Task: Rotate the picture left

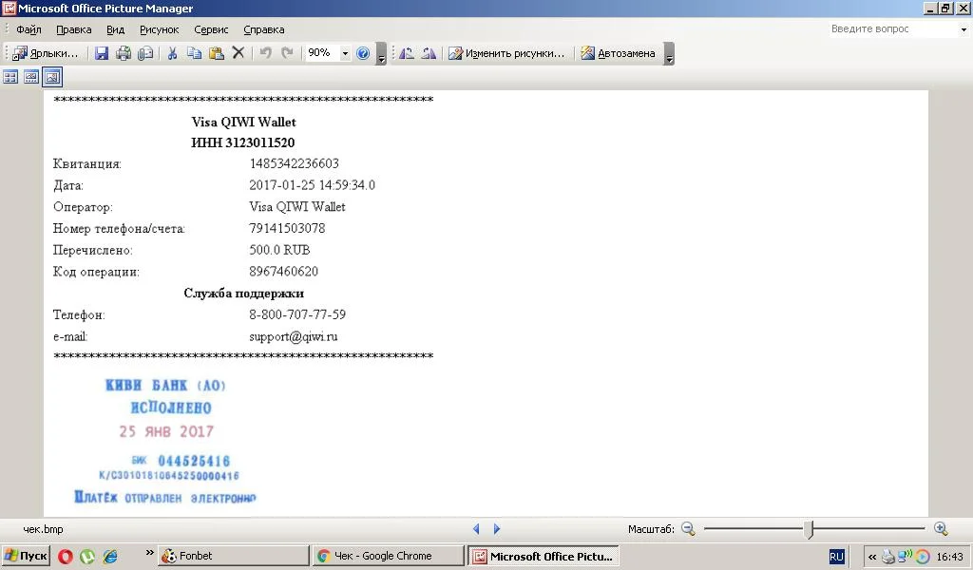Action: (407, 53)
